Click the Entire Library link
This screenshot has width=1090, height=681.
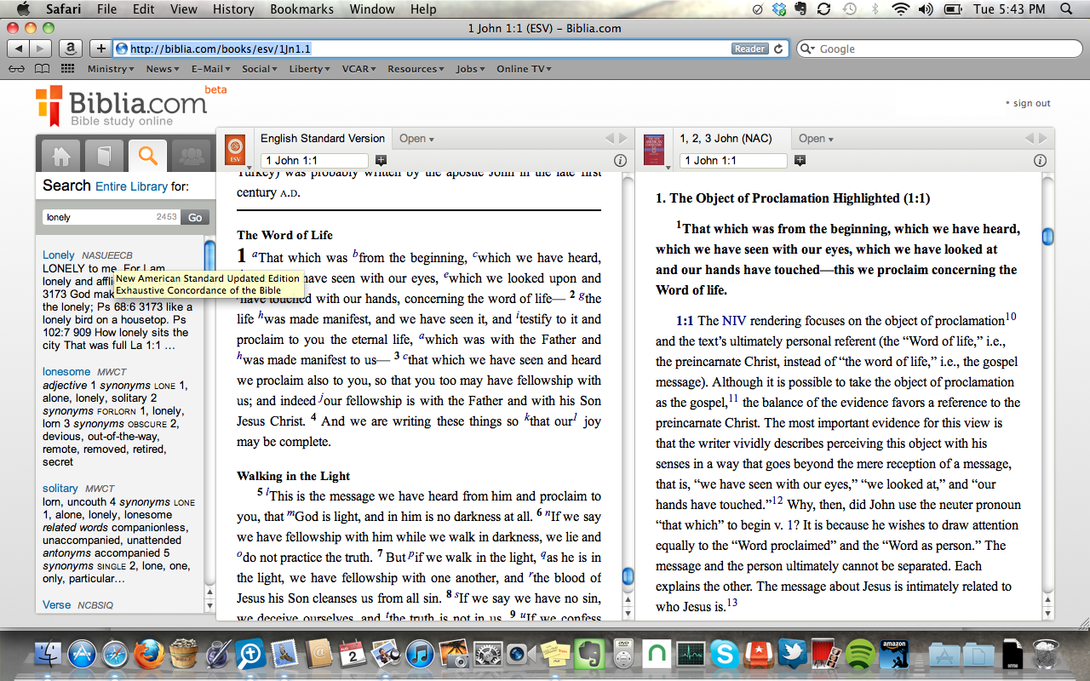[x=131, y=186]
